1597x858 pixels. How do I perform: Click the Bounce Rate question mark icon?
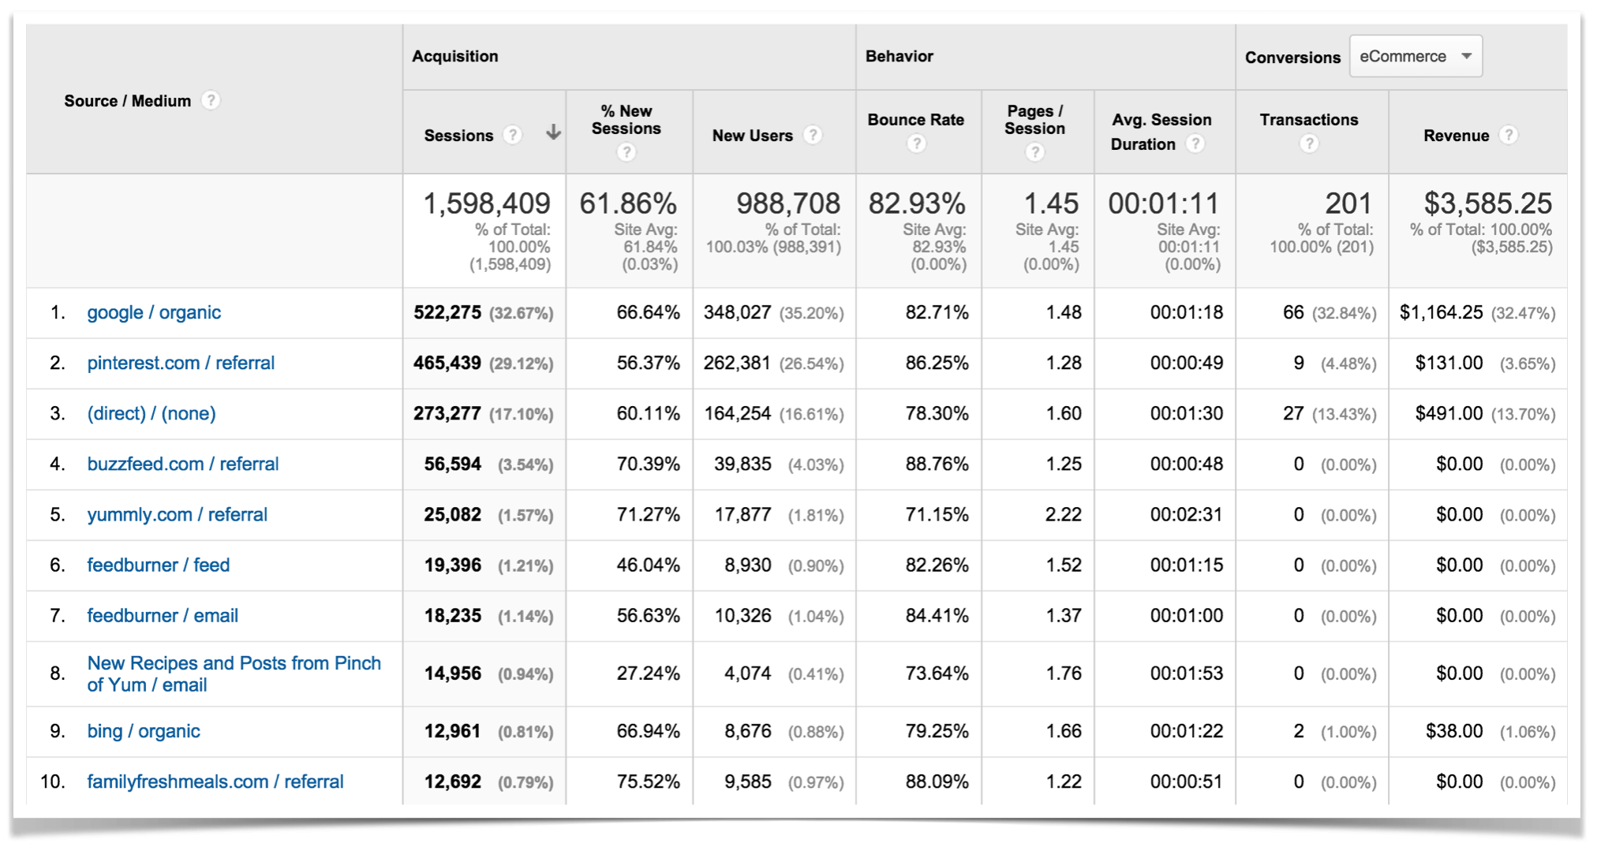click(x=916, y=144)
